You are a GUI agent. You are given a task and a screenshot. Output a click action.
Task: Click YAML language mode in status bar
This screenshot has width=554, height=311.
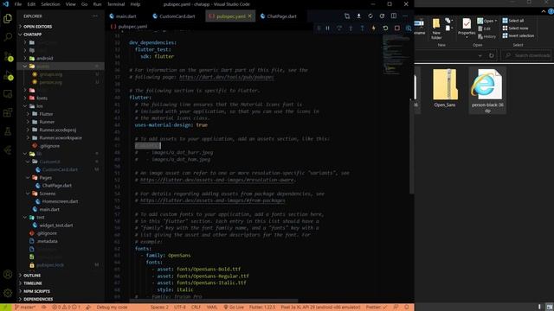[x=212, y=308]
